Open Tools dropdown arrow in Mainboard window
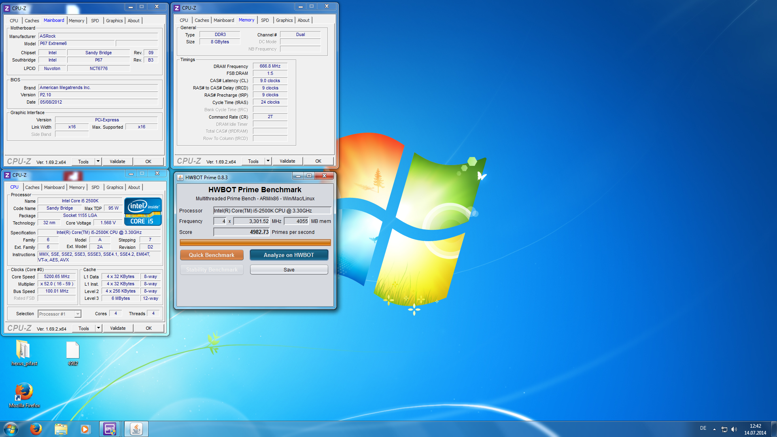 98,161
